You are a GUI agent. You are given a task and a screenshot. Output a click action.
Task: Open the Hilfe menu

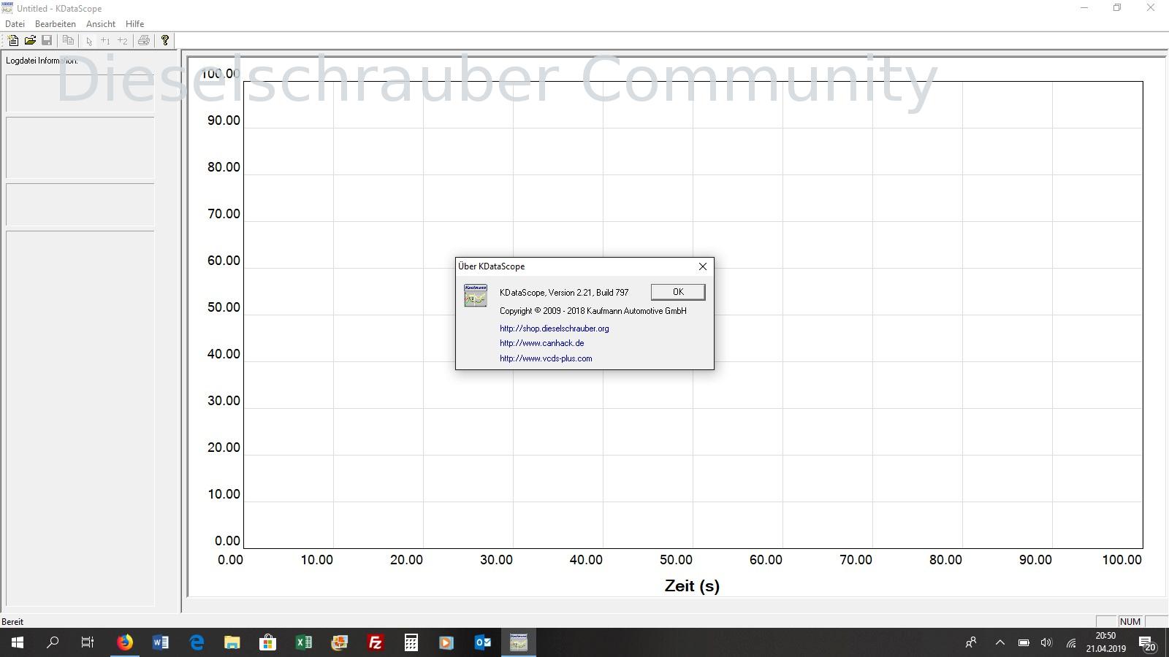pyautogui.click(x=134, y=24)
